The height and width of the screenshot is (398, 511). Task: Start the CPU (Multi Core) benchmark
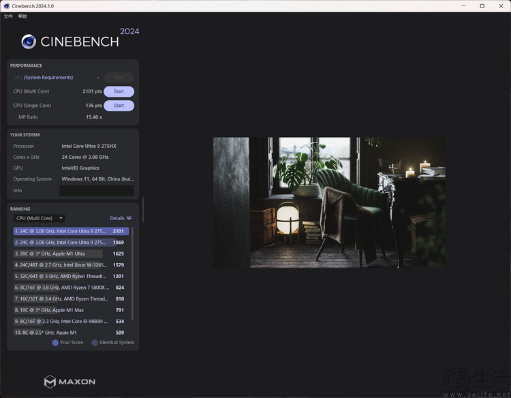click(x=119, y=91)
